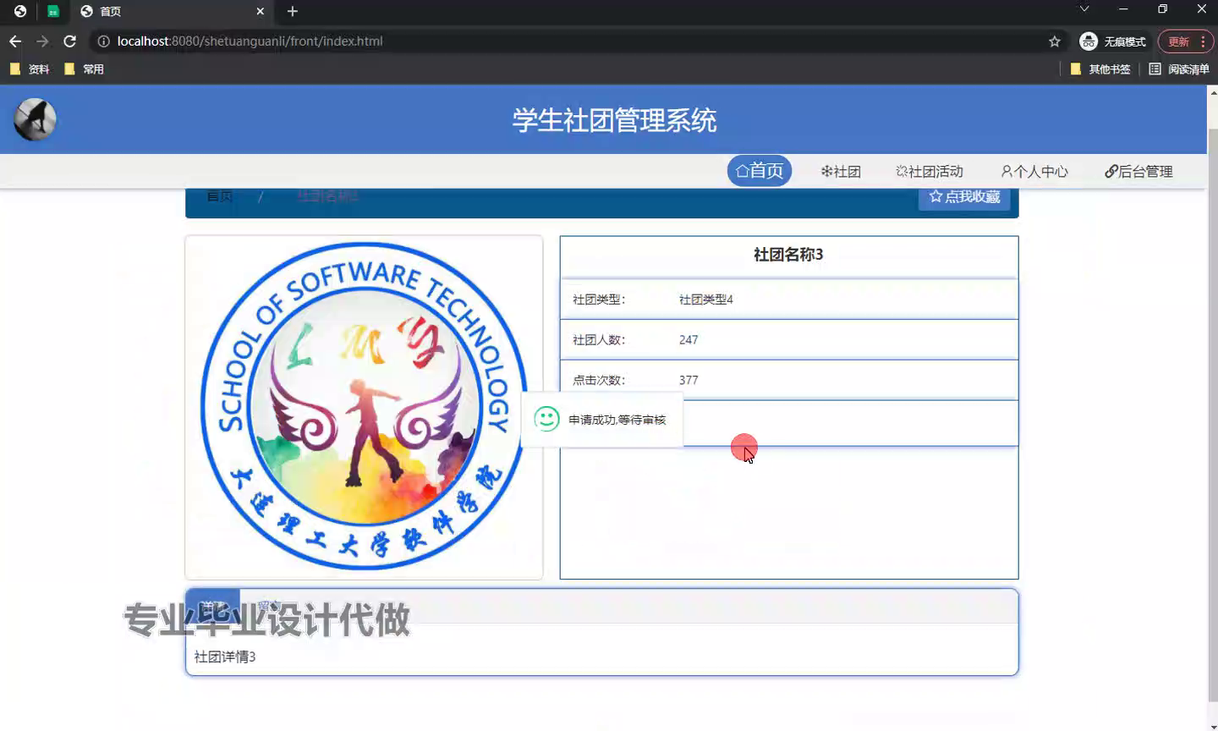Go to 首页 in the navigation menu
The image size is (1218, 731).
(760, 171)
